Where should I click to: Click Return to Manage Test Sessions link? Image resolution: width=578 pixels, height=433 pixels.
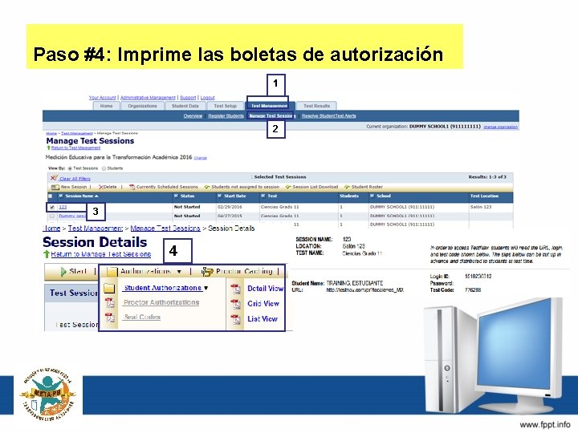[100, 254]
